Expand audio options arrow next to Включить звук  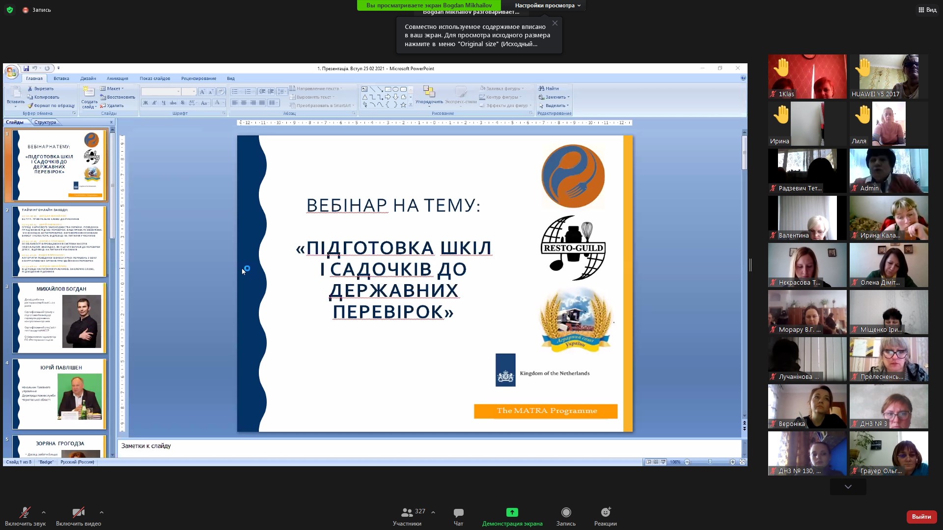(44, 512)
